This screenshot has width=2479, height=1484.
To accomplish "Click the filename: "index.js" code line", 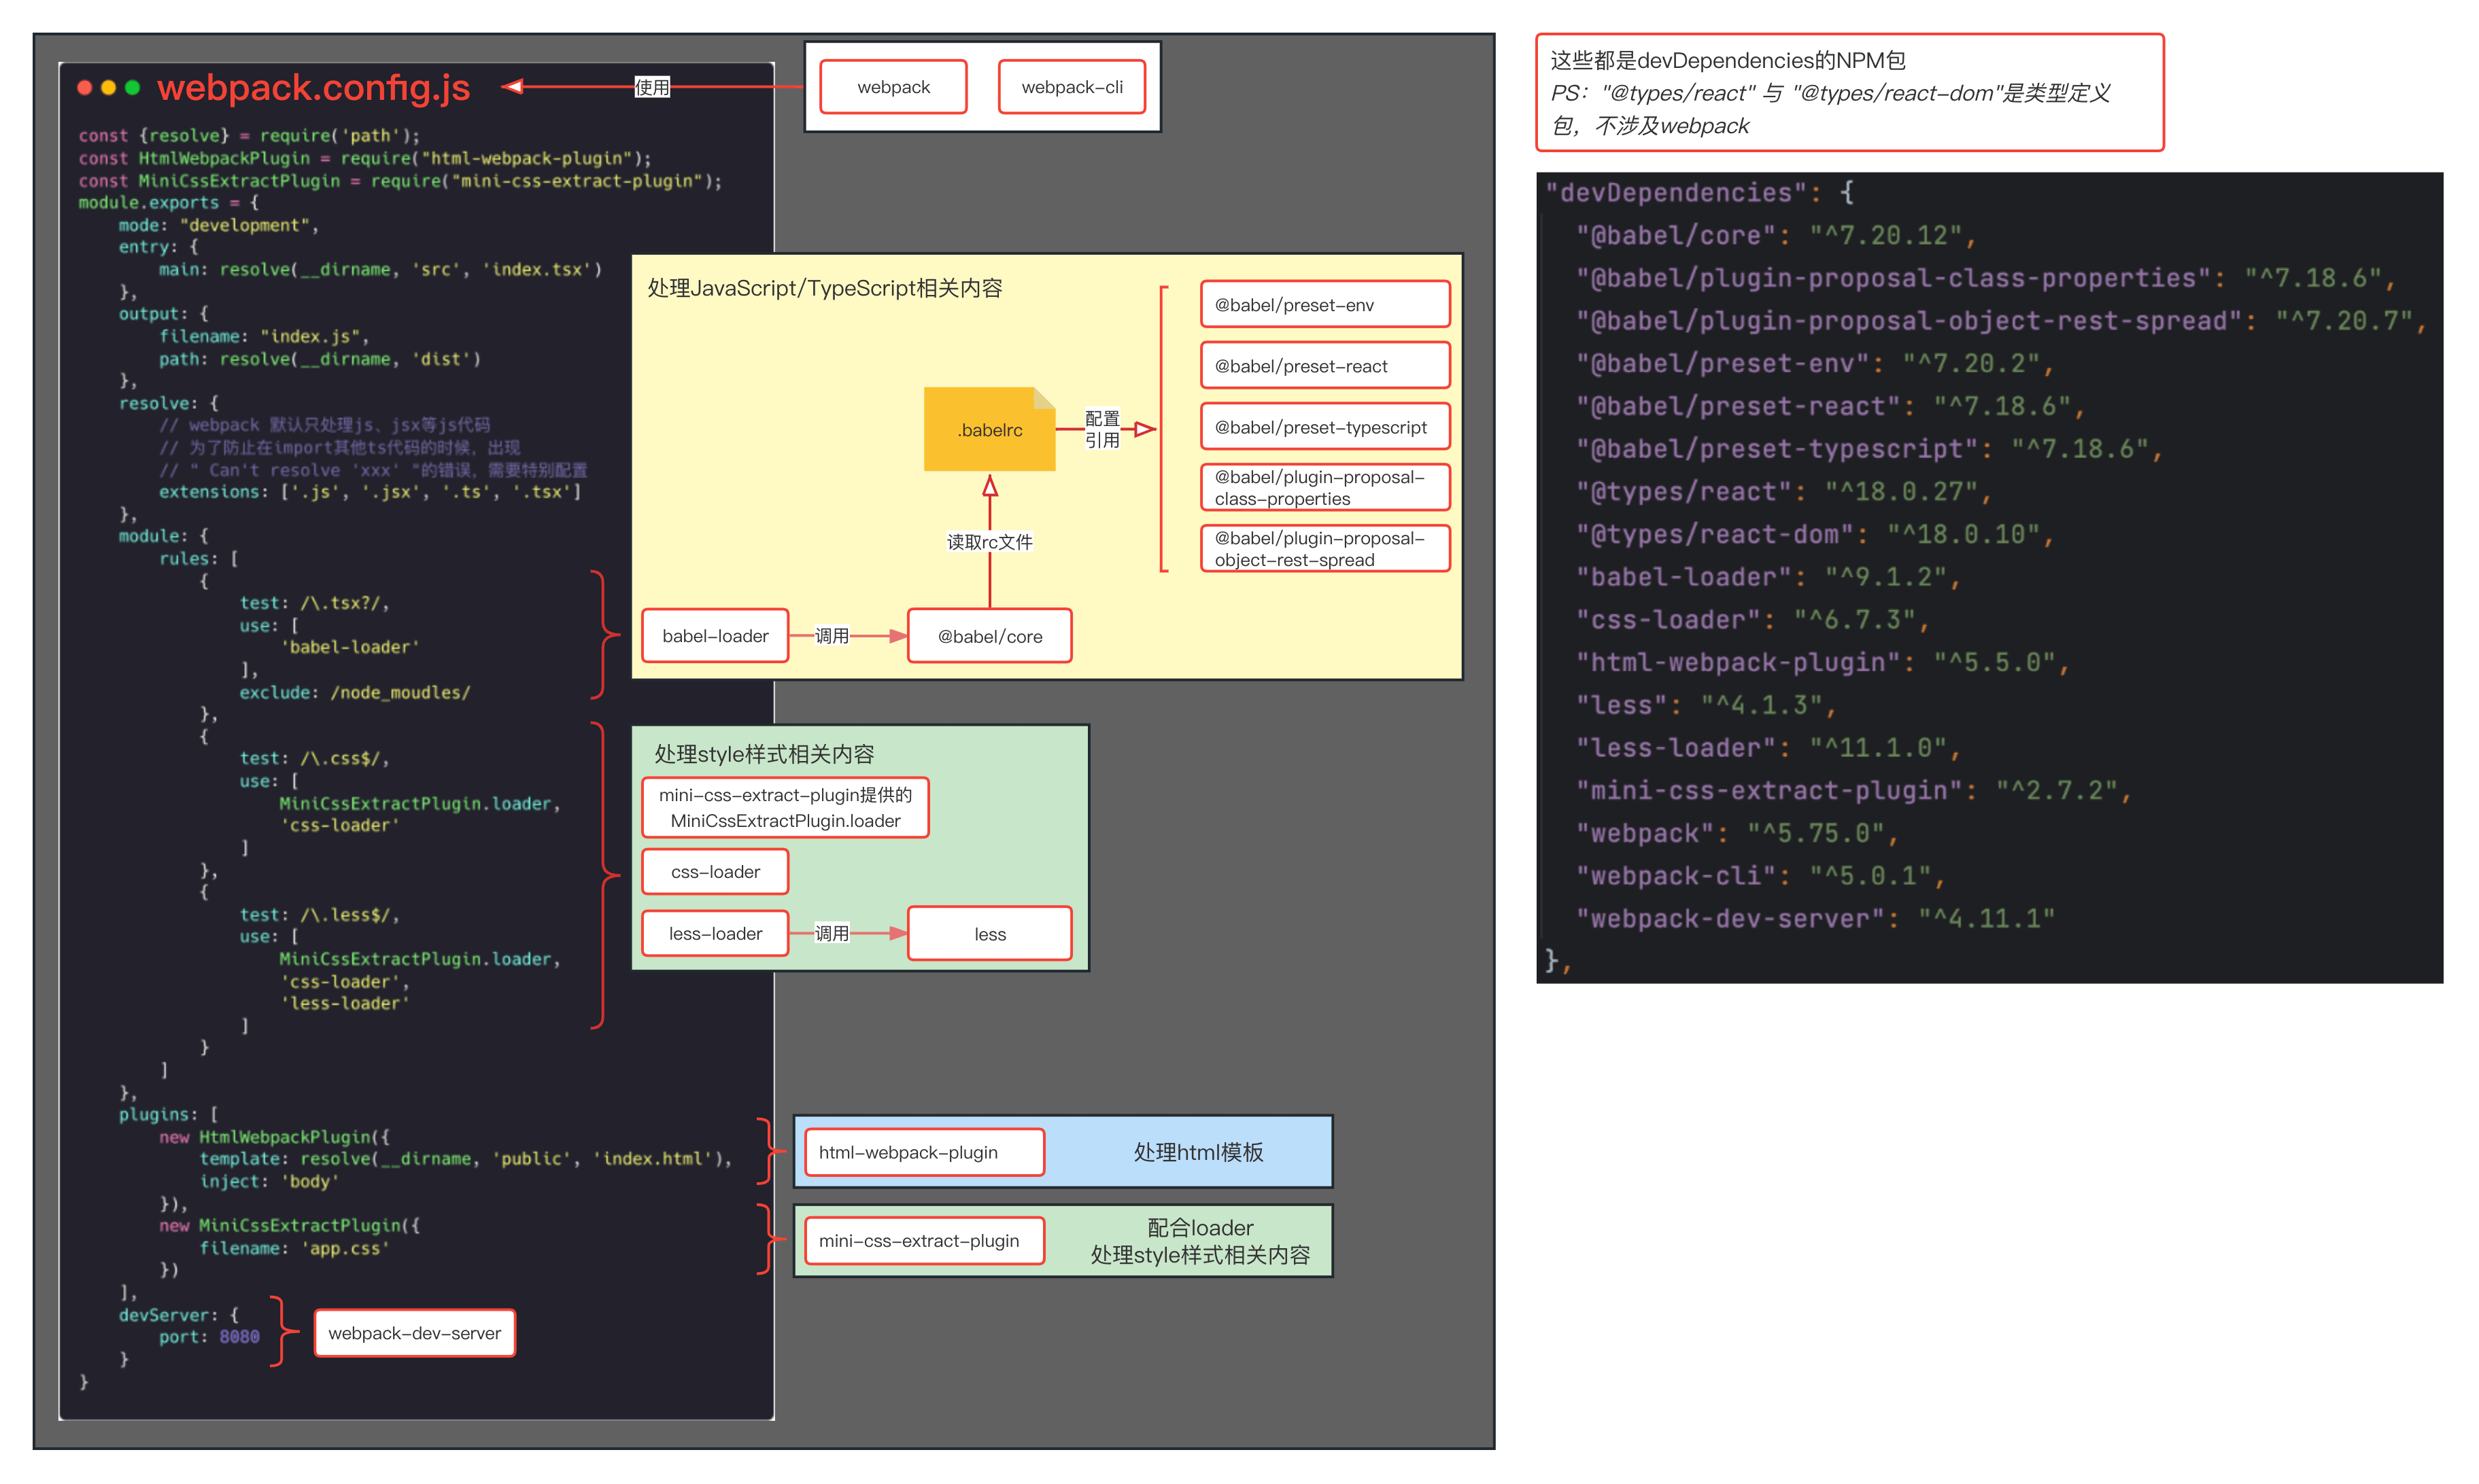I will (x=264, y=336).
